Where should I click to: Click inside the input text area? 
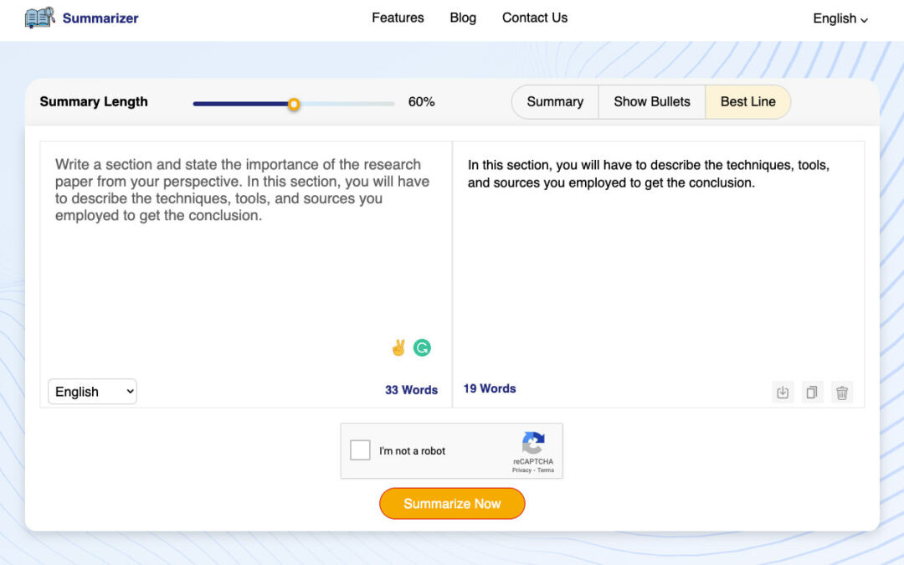click(x=243, y=276)
